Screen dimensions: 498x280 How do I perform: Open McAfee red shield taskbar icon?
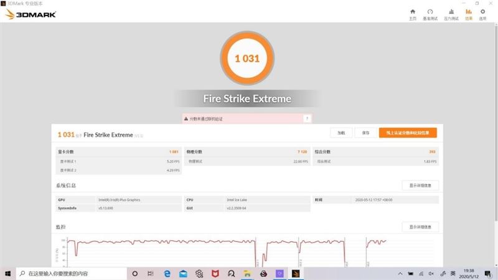pos(215,273)
